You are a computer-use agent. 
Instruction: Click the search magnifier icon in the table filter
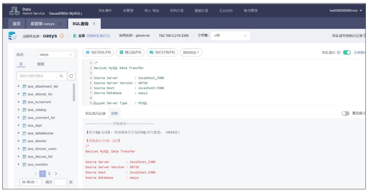[x=61, y=76]
